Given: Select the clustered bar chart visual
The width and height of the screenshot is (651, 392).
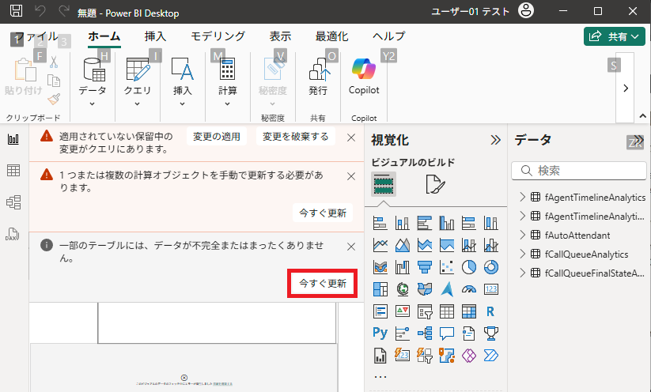Looking at the screenshot, I should click(424, 223).
